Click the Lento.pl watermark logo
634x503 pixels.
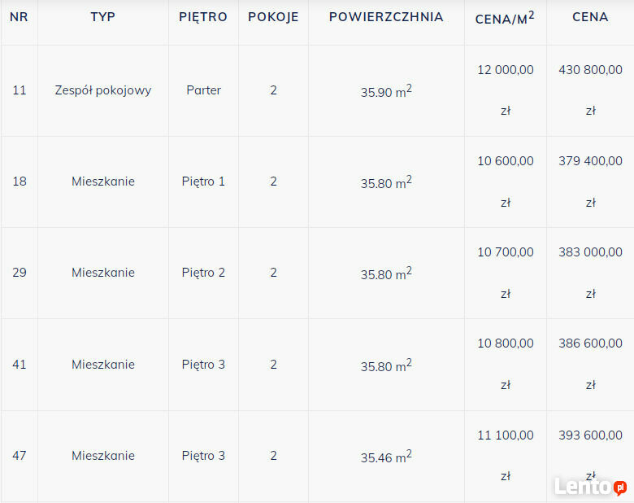click(590, 487)
